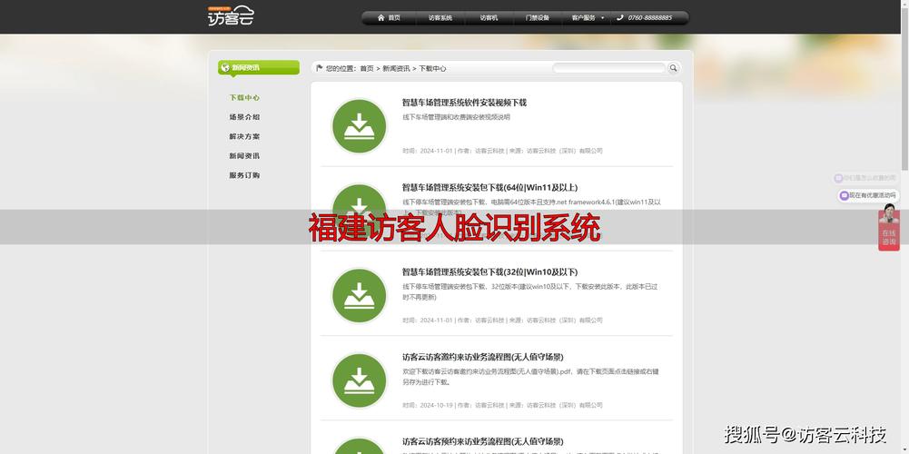Click the 2024-10-19 date line
This screenshot has height=454, width=909.
502,405
